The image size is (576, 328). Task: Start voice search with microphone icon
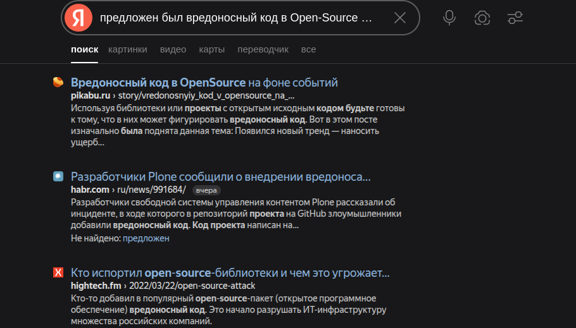point(449,18)
